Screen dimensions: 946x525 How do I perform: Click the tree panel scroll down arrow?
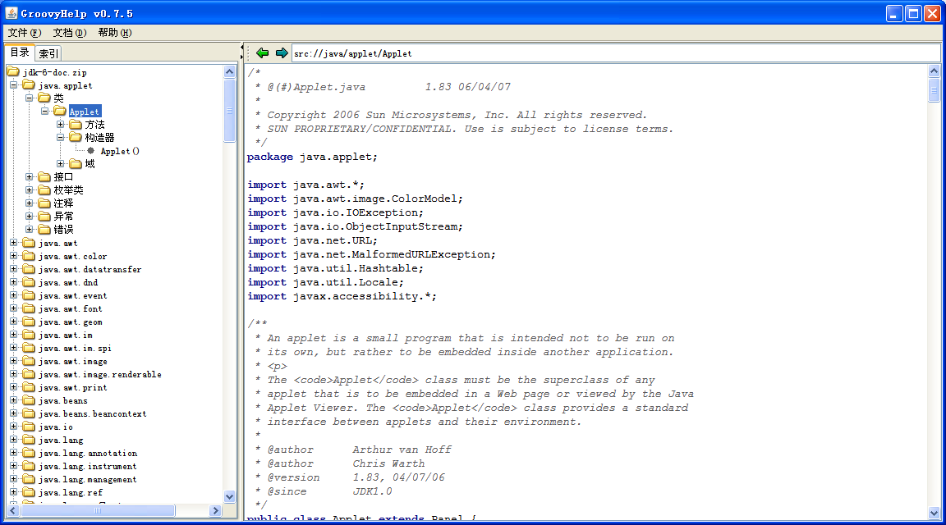point(229,496)
